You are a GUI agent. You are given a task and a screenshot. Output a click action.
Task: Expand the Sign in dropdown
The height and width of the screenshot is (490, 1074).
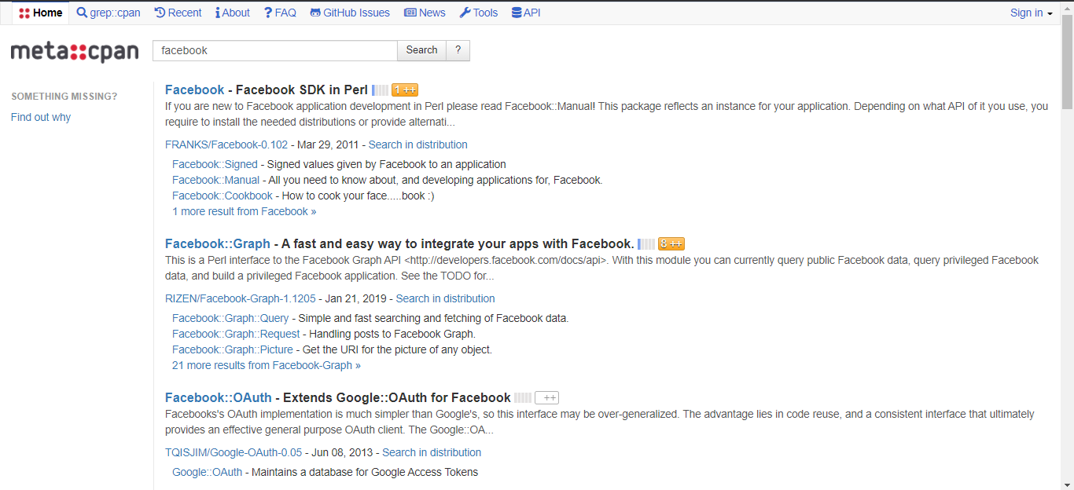pyautogui.click(x=1032, y=13)
